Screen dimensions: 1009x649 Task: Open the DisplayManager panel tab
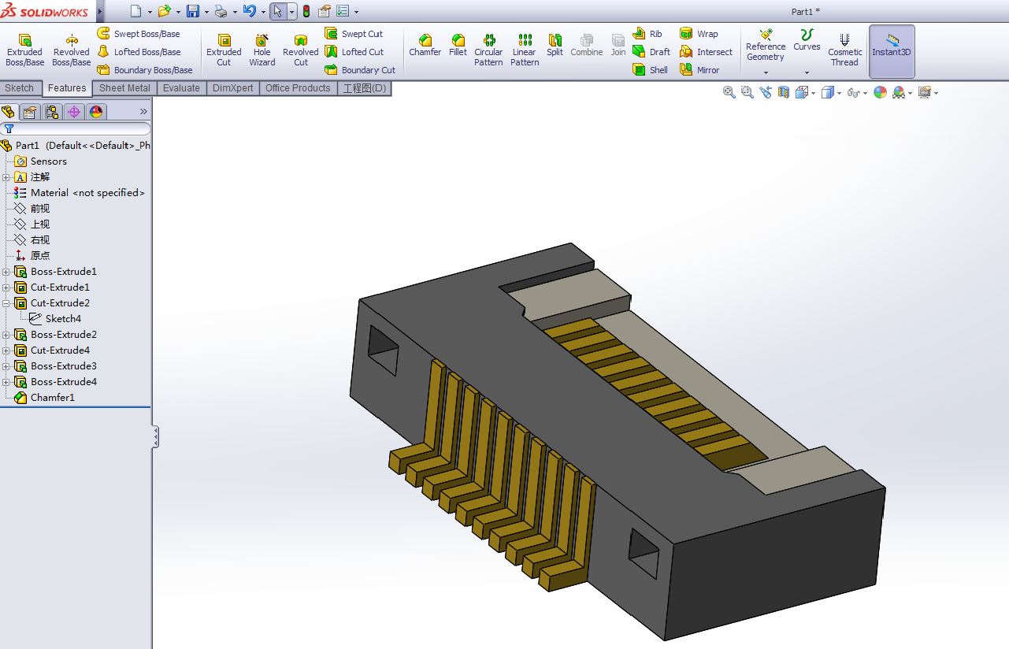pos(96,112)
